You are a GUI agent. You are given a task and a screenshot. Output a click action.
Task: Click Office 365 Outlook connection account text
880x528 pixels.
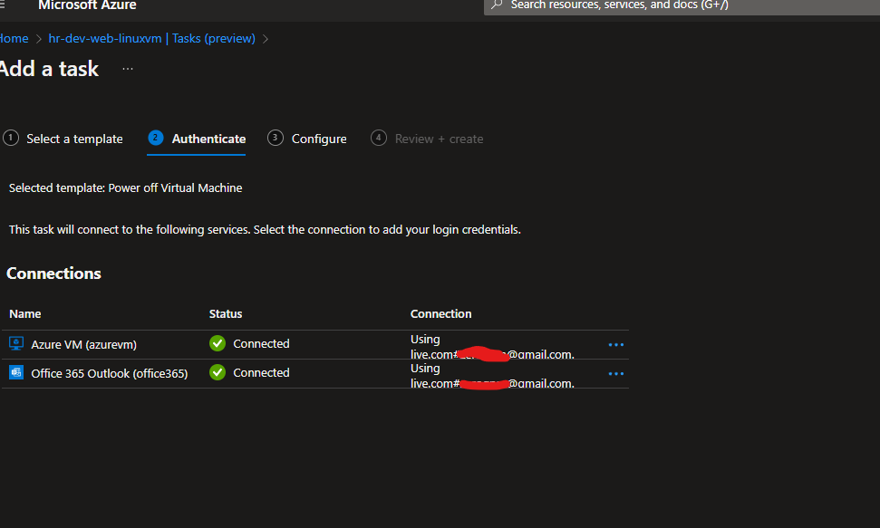click(x=492, y=375)
